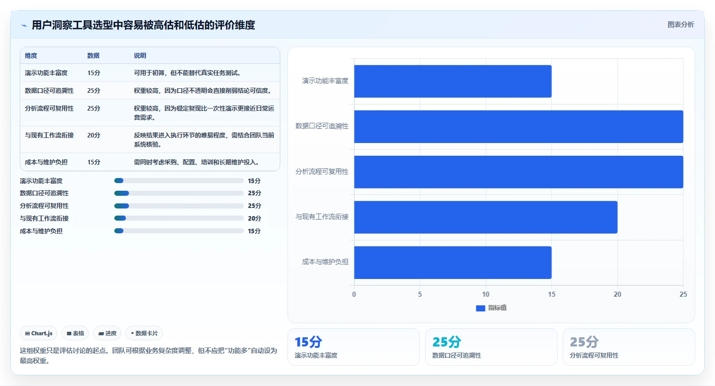The image size is (715, 386).
Task: Click the 20分 cell in the table
Action: (94, 135)
